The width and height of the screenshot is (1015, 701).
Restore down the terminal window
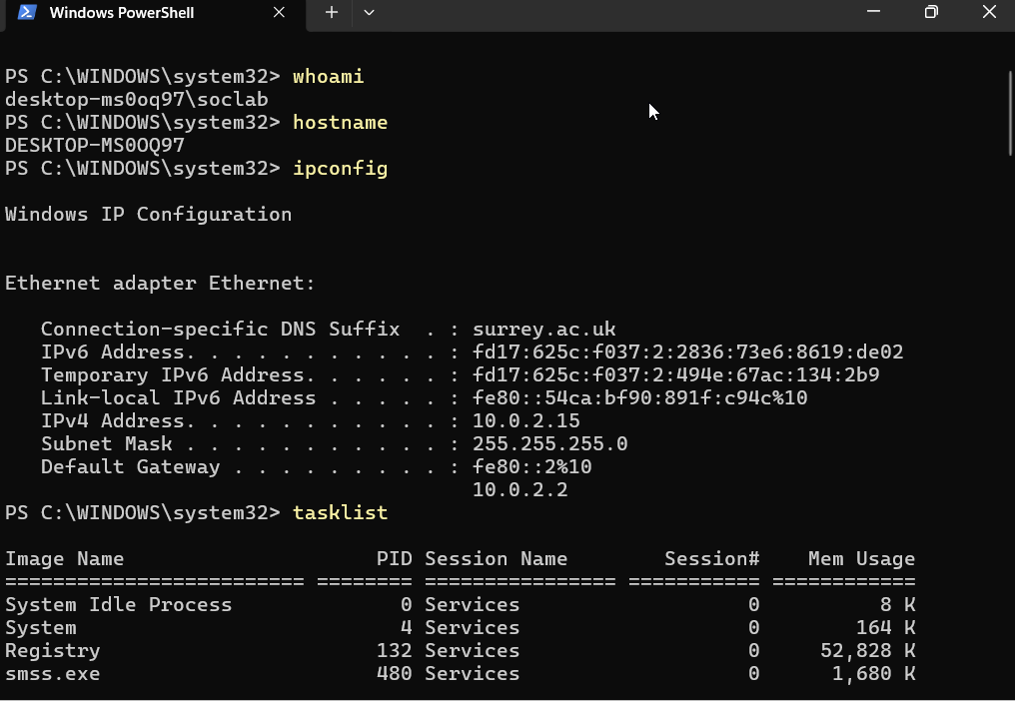(x=931, y=12)
